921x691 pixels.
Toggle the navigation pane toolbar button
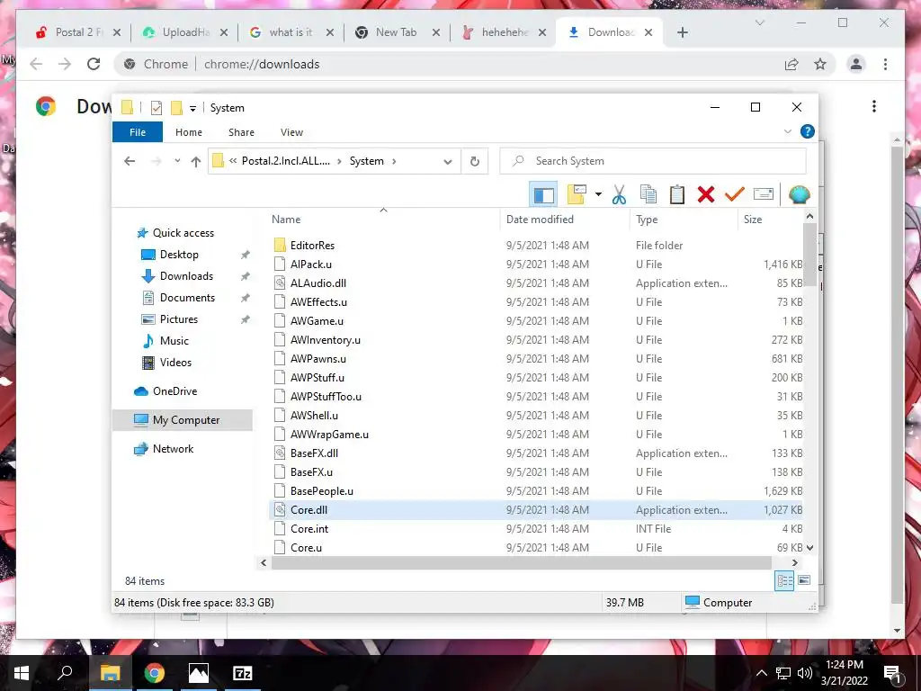(543, 194)
